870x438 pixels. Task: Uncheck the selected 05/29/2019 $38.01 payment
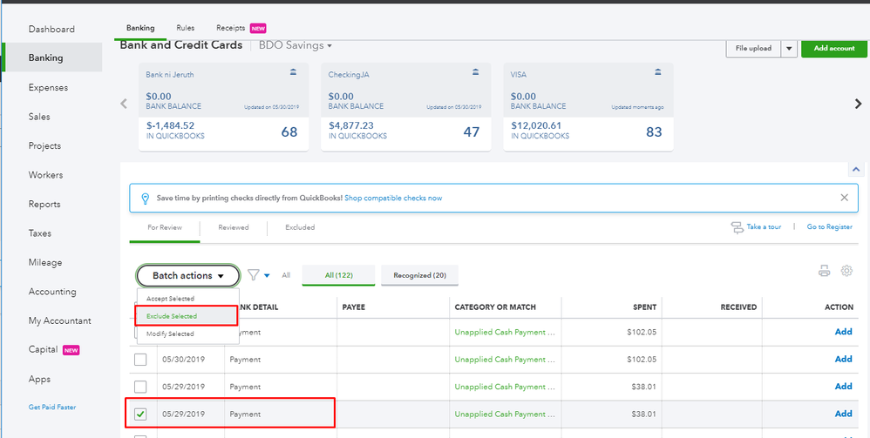(140, 414)
